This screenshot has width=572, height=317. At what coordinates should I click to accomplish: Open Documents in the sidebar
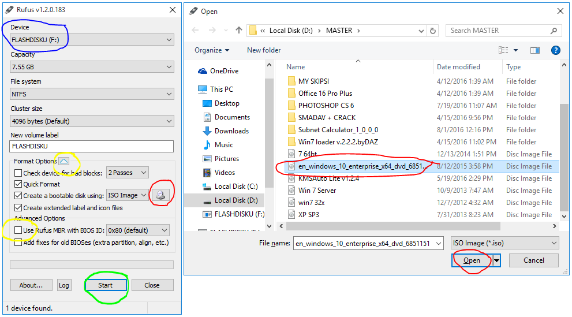226,117
